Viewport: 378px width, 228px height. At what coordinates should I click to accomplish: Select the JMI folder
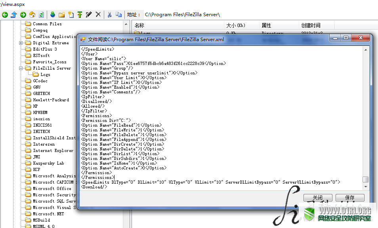(x=36, y=157)
